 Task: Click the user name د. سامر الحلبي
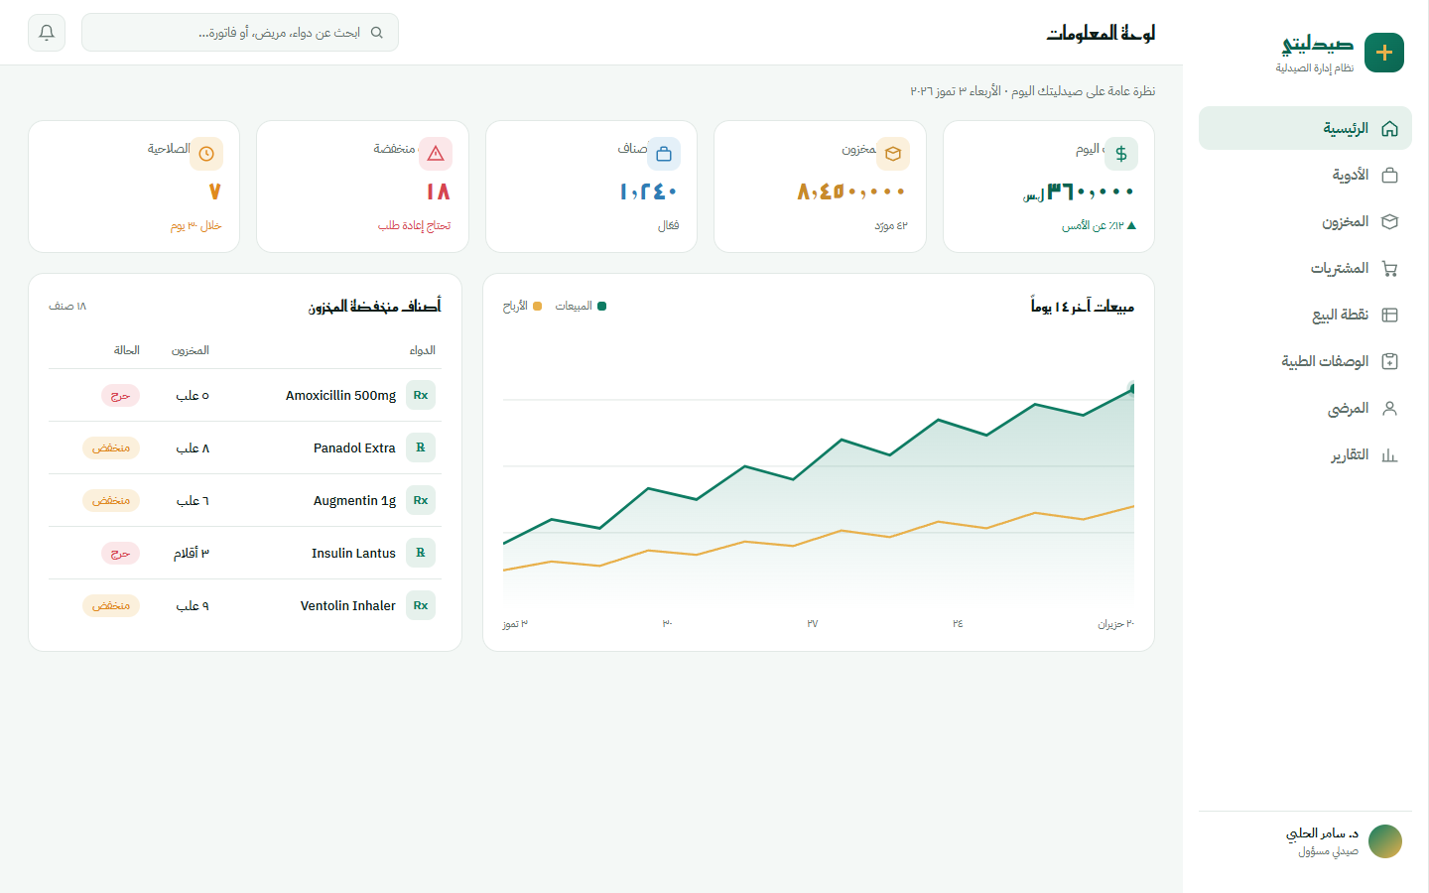[x=1322, y=833]
